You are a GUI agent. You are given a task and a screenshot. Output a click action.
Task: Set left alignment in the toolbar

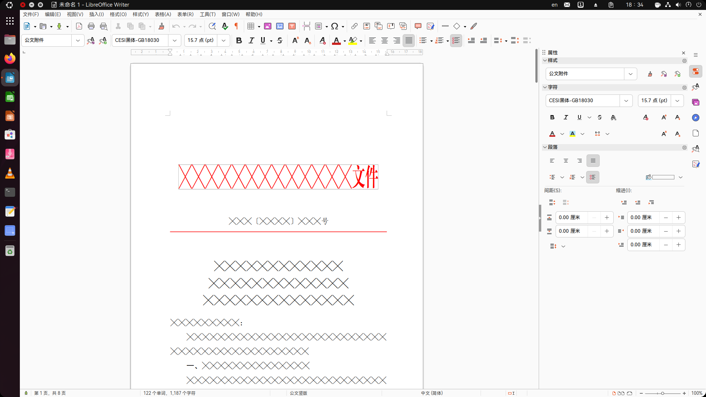[x=372, y=40]
